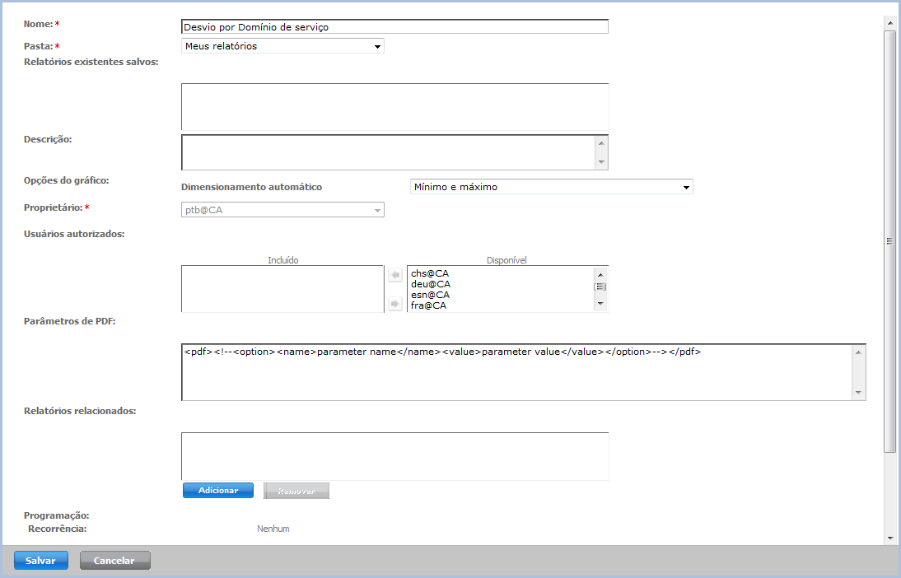The image size is (901, 578).
Task: Select fra@CA in the Disponível list
Action: [428, 305]
